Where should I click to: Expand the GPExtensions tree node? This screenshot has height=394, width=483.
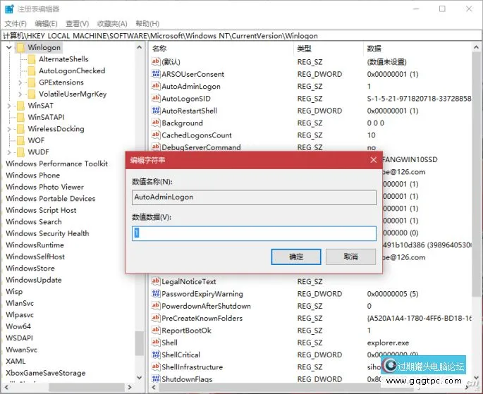coord(21,83)
